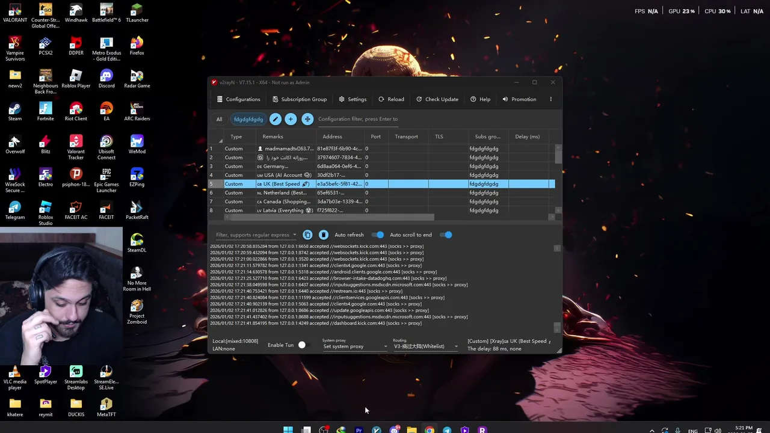Open the Steam desktop shortcut
This screenshot has height=433, width=770.
pyautogui.click(x=15, y=112)
